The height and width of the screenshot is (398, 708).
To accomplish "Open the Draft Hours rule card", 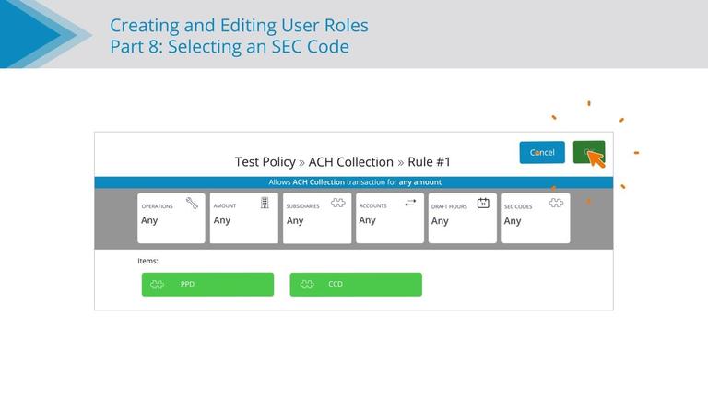I will pos(463,218).
